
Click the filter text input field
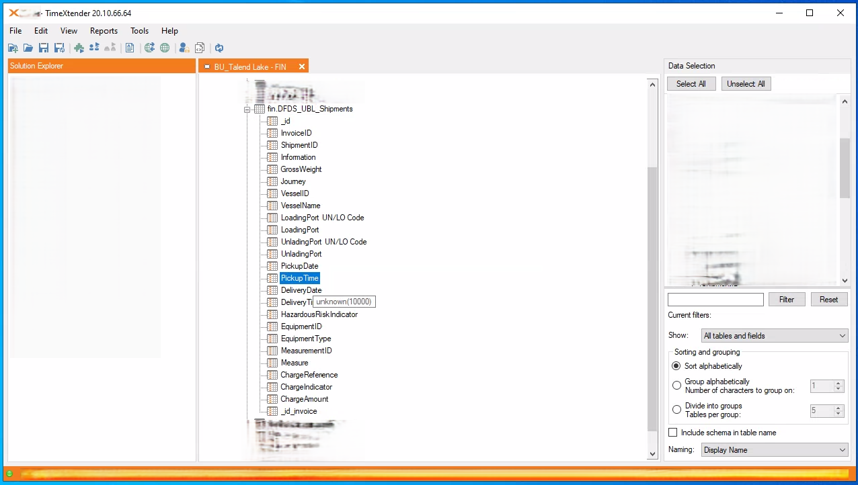[x=715, y=300]
